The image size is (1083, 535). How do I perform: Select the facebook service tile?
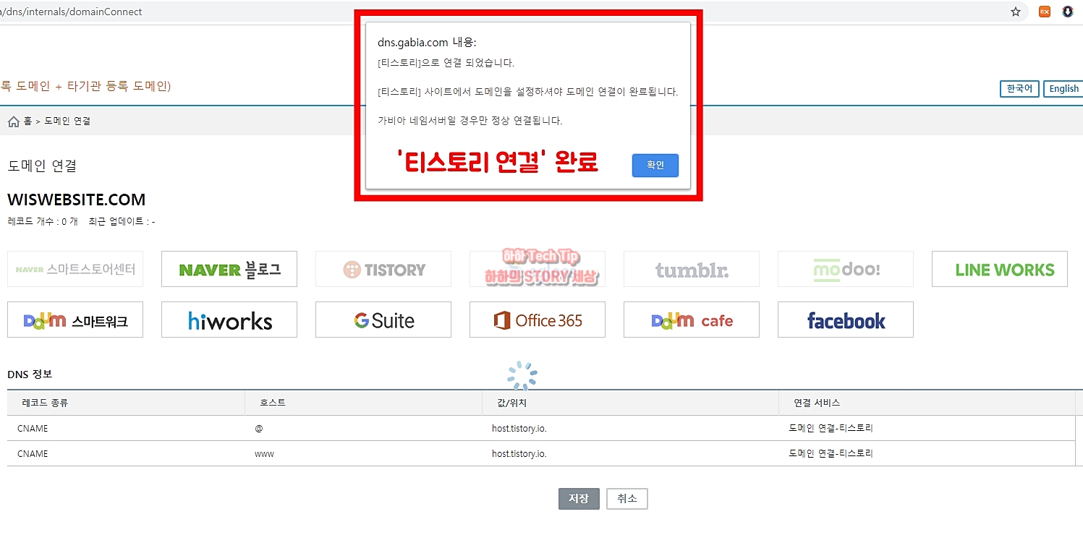(846, 320)
